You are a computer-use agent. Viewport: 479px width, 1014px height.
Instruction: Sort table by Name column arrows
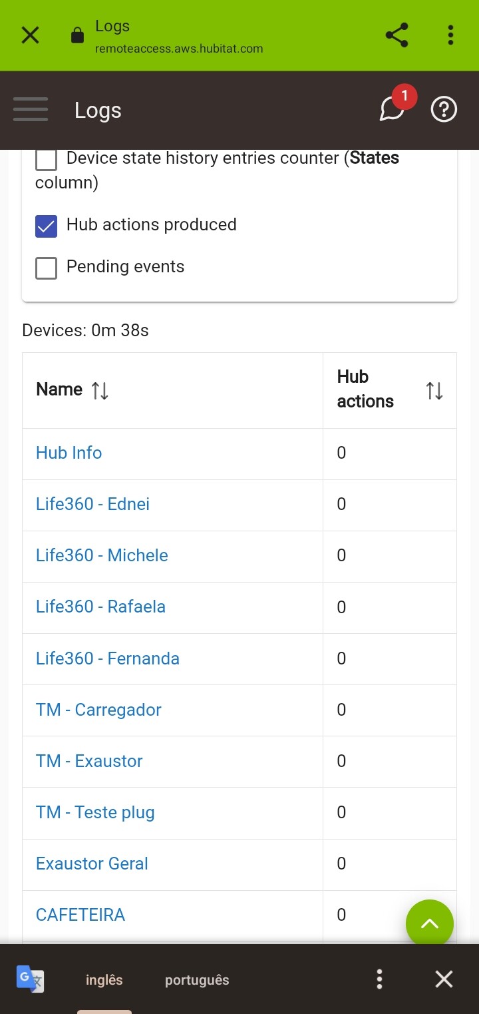point(100,390)
